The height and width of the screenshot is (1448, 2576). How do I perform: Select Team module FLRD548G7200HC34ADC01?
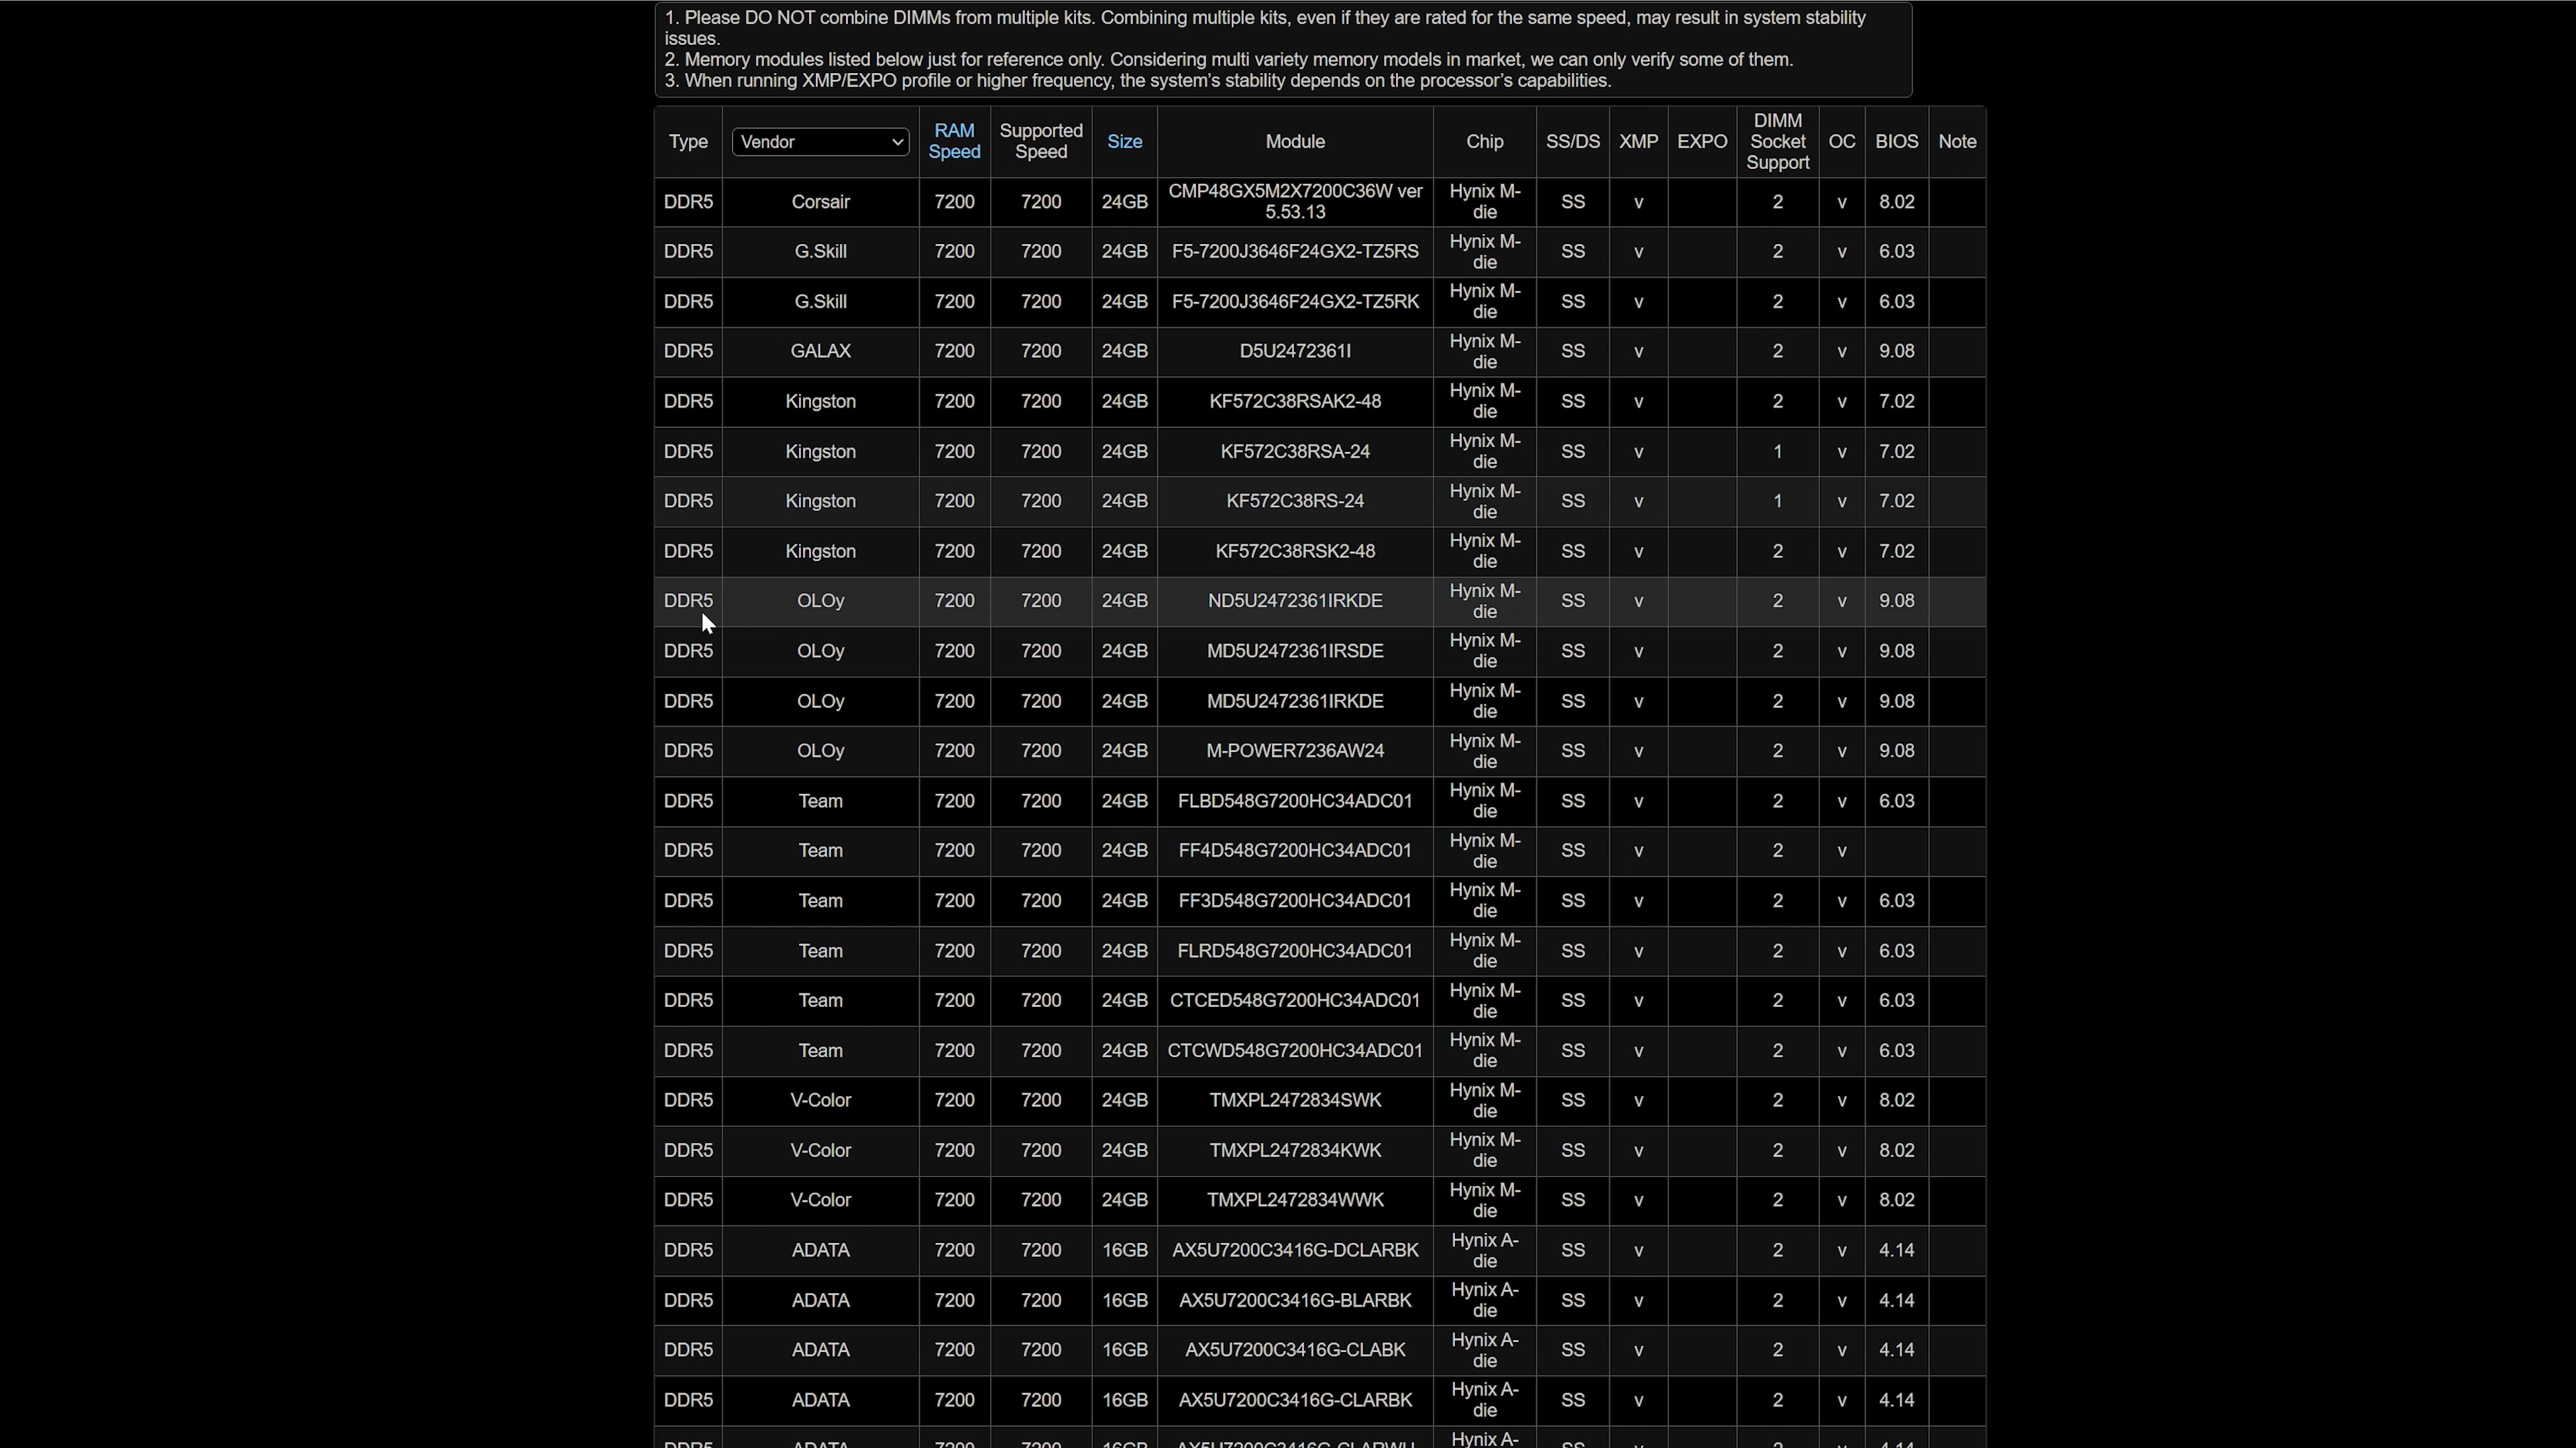tap(1295, 951)
